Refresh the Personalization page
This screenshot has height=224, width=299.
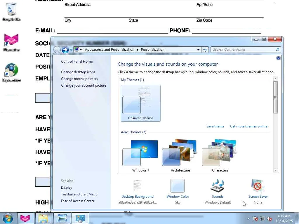(x=205, y=50)
